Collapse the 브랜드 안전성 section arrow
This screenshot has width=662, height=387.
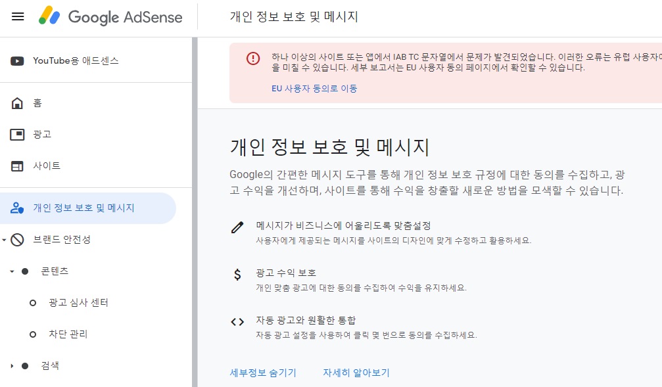click(4, 240)
